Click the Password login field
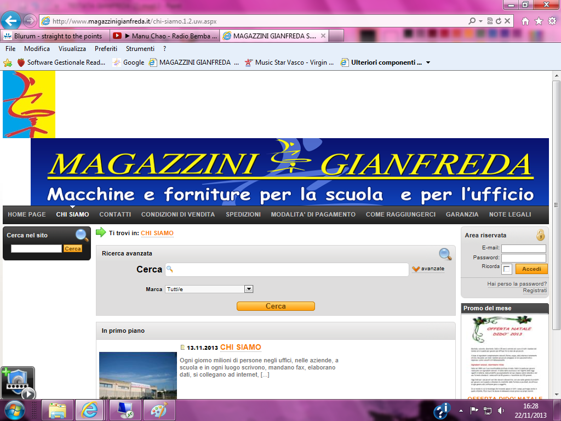The width and height of the screenshot is (561, 421). [523, 258]
